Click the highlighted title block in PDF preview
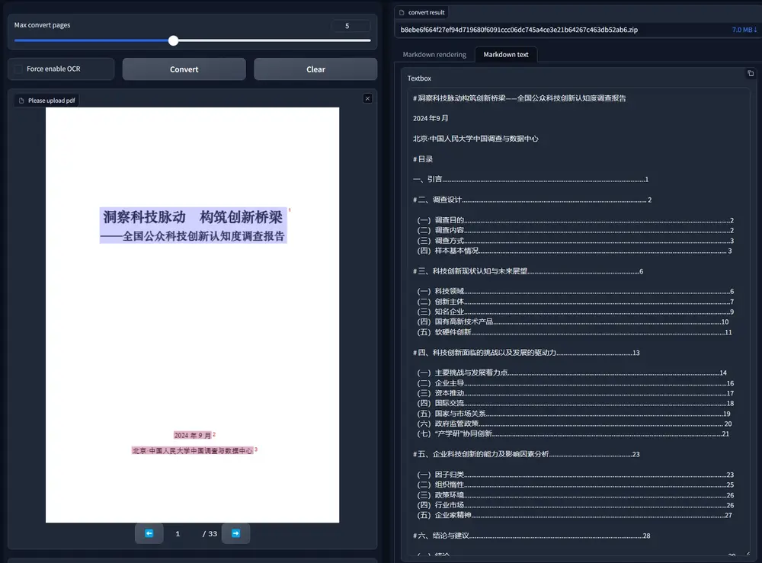 [194, 226]
